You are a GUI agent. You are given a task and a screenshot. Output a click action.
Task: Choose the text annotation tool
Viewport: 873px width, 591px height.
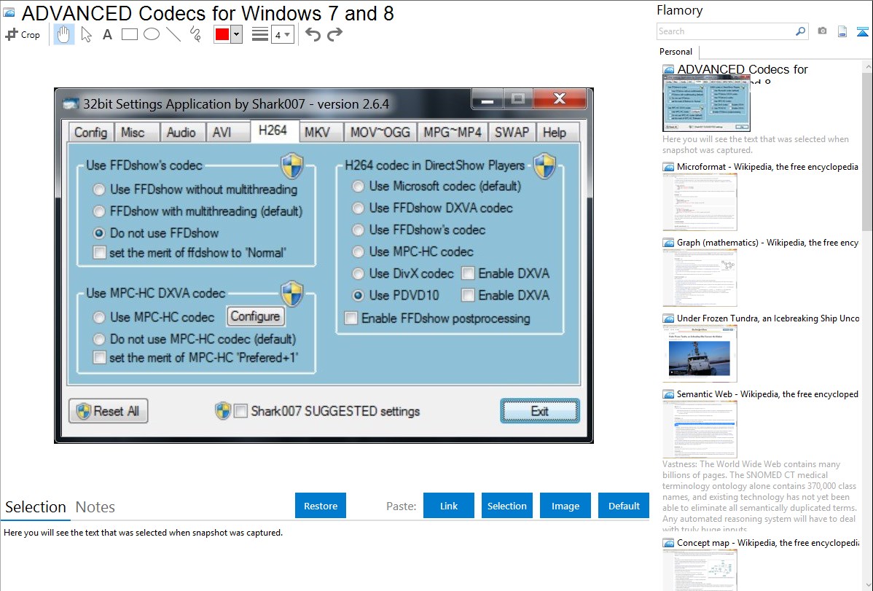pos(107,34)
